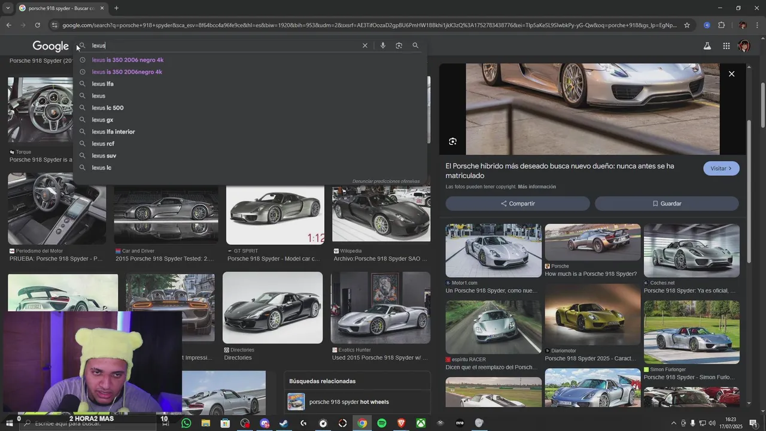Clear the search box with the X icon
This screenshot has height=431, width=766.
coord(365,45)
